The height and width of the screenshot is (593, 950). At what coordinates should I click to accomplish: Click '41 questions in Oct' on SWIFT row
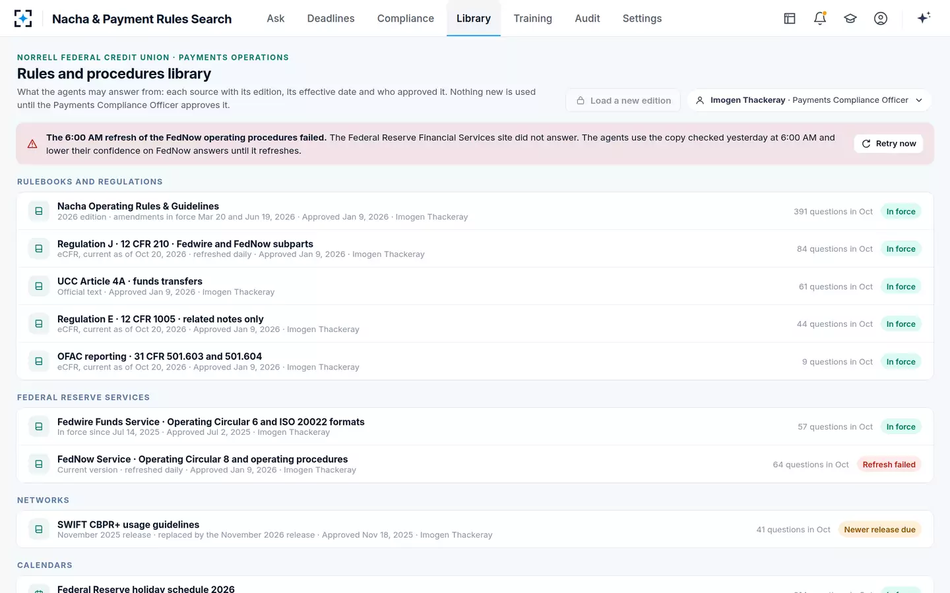pos(794,530)
